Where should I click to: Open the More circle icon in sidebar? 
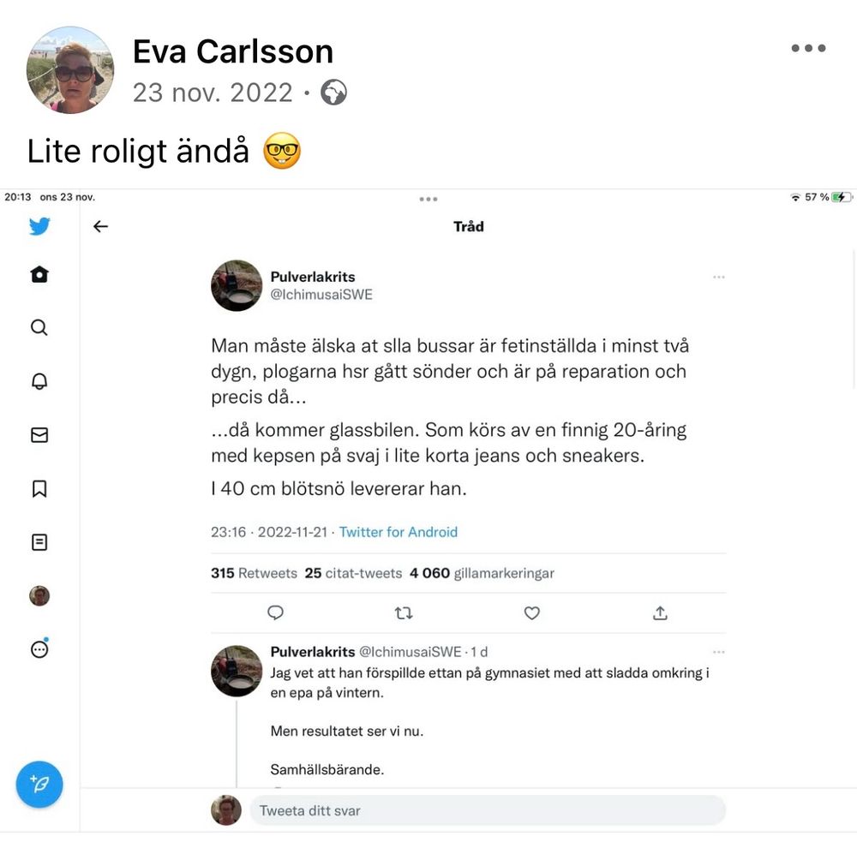(x=39, y=648)
